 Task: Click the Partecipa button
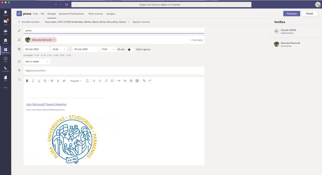coord(292,14)
